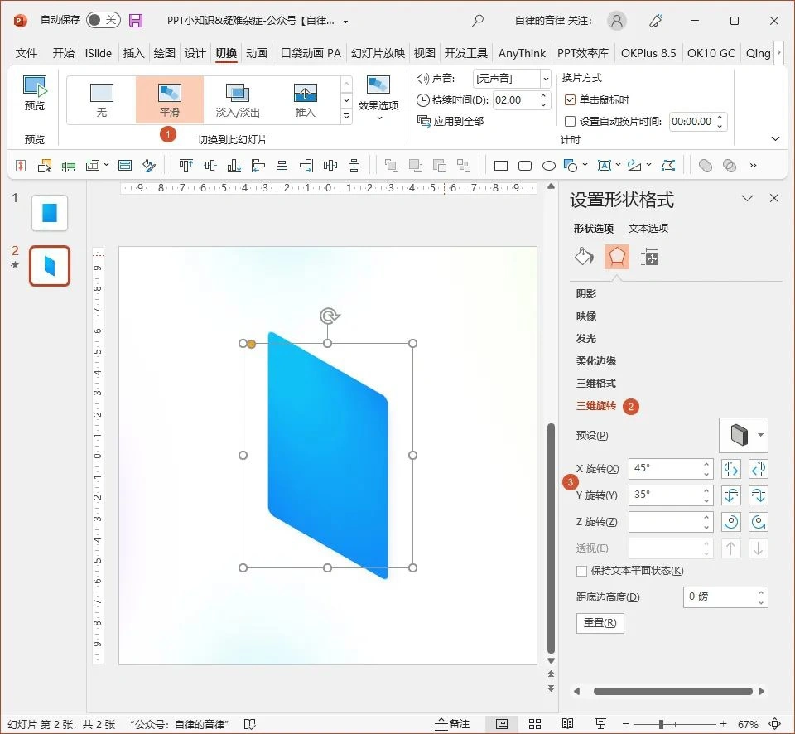795x734 pixels.
Task: Click the Preview (预览) transition icon
Action: 35,93
